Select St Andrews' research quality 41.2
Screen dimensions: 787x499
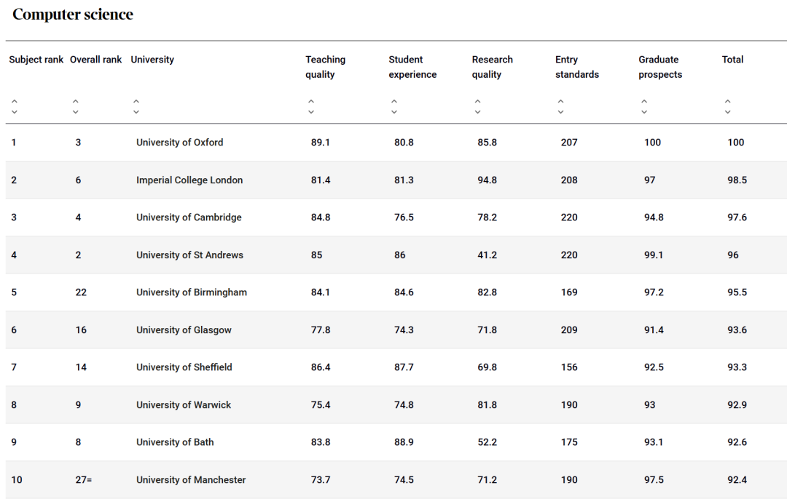point(487,255)
